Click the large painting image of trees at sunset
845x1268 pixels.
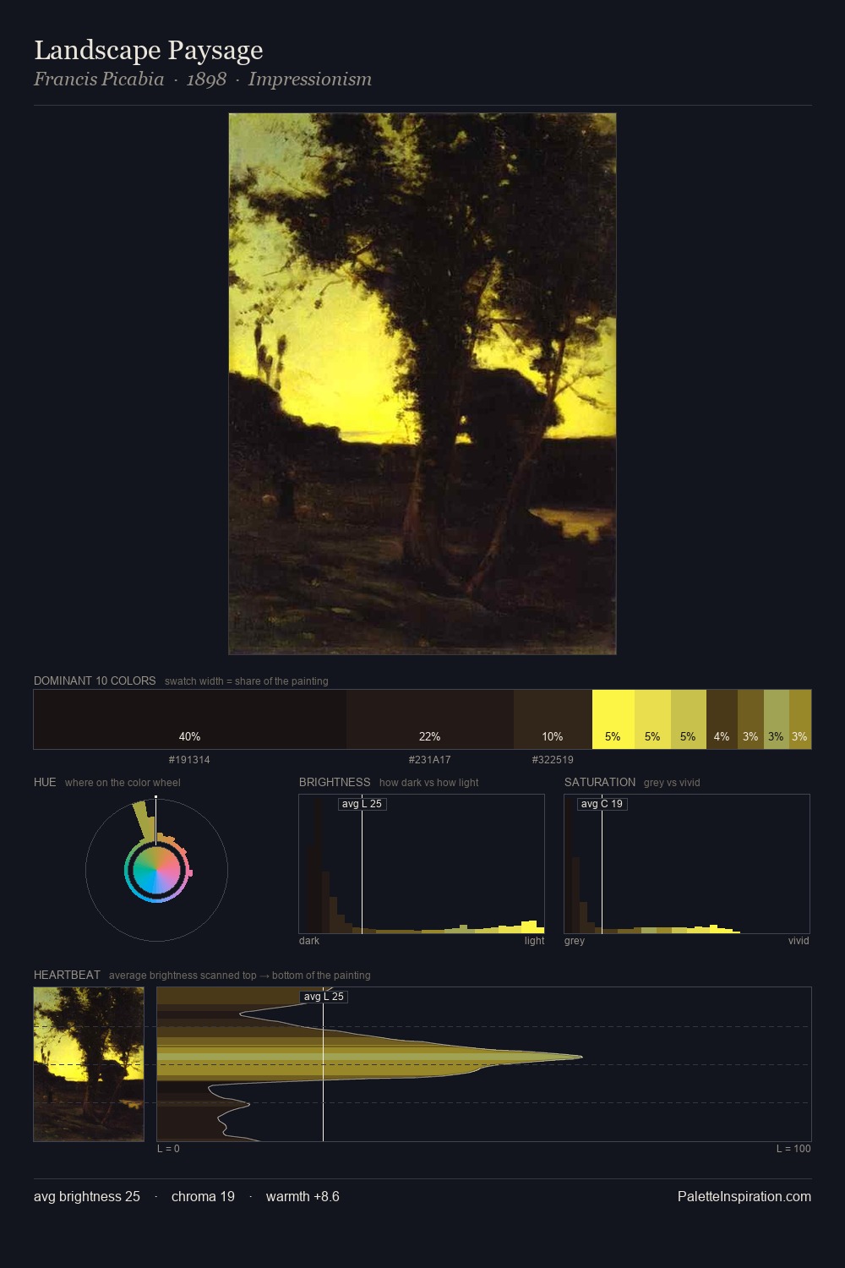click(x=422, y=384)
